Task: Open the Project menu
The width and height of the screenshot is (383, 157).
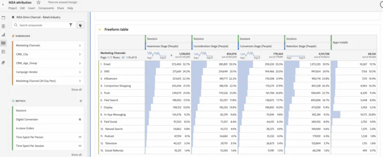Action: pyautogui.click(x=12, y=8)
